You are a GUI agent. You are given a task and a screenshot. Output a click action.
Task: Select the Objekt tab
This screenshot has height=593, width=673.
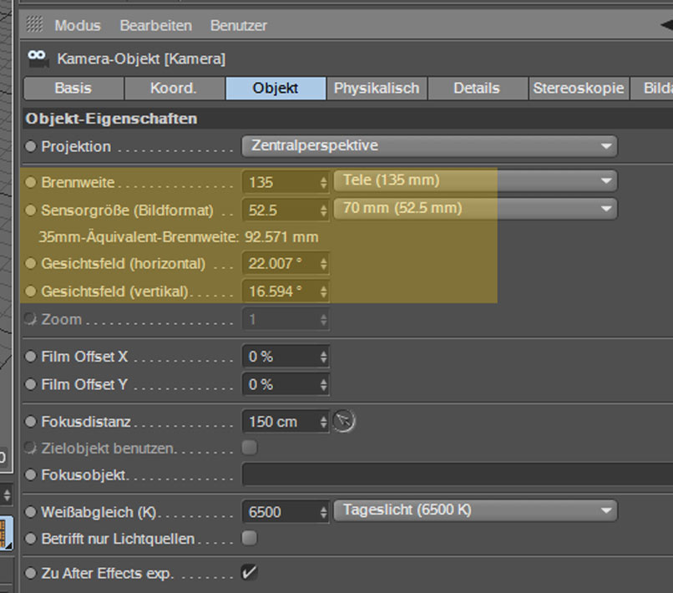pos(276,89)
